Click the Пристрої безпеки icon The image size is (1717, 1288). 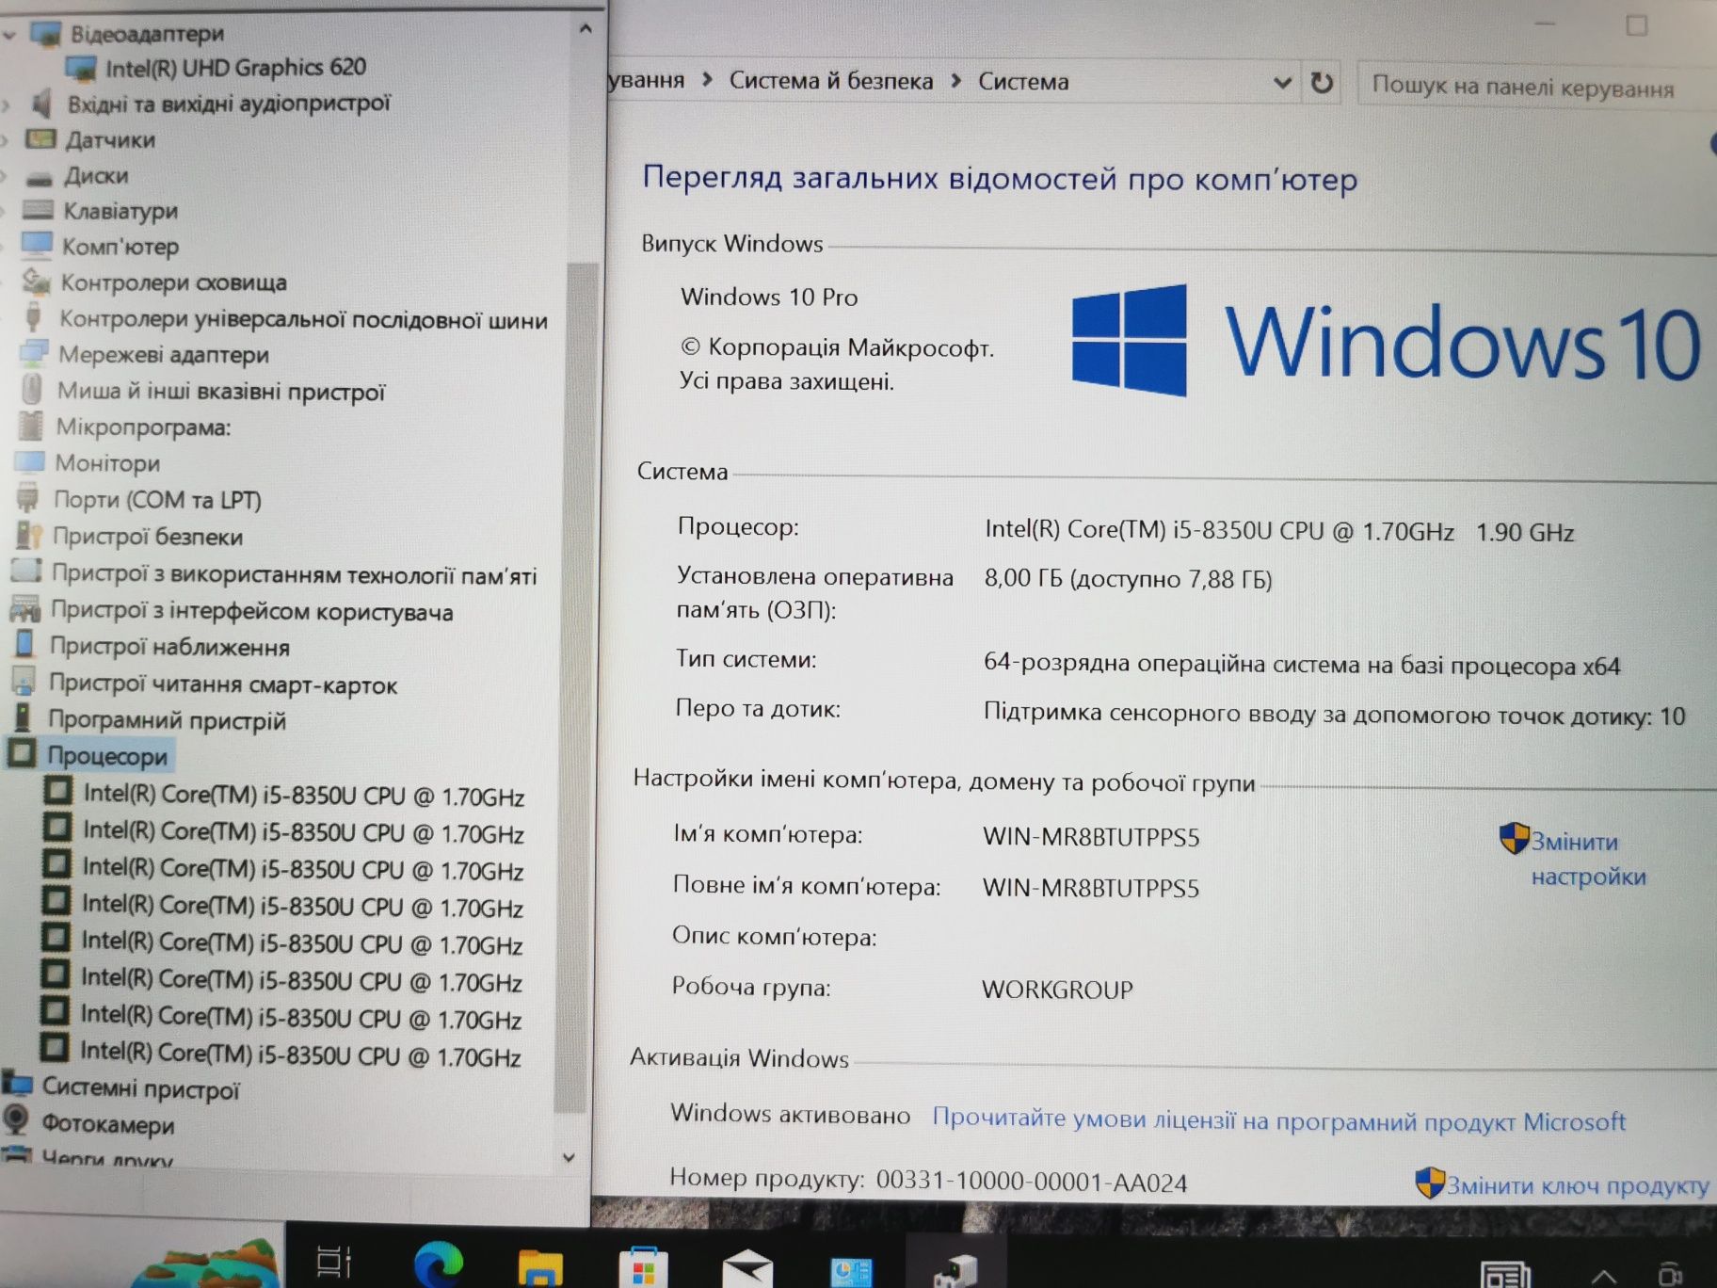[29, 535]
